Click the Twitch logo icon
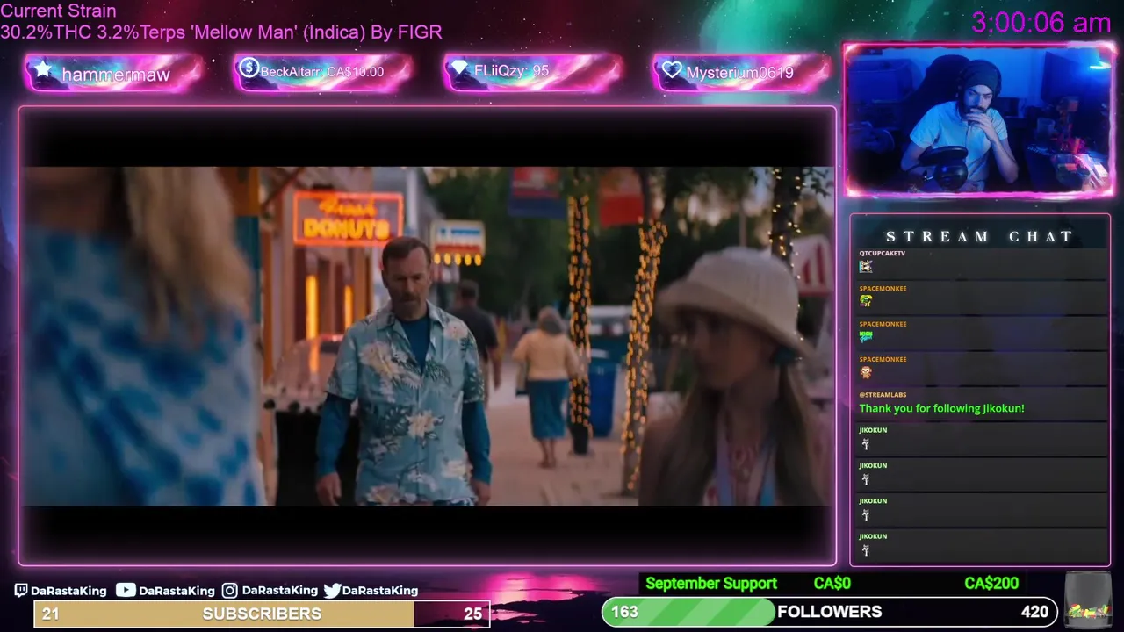The width and height of the screenshot is (1124, 632). click(21, 591)
